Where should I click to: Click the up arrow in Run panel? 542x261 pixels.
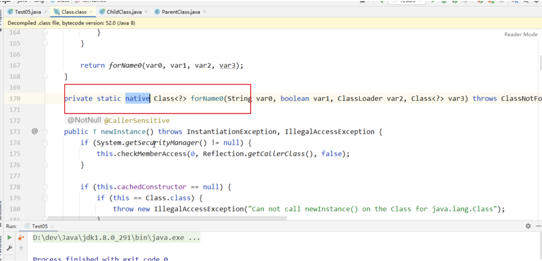[x=21, y=248]
